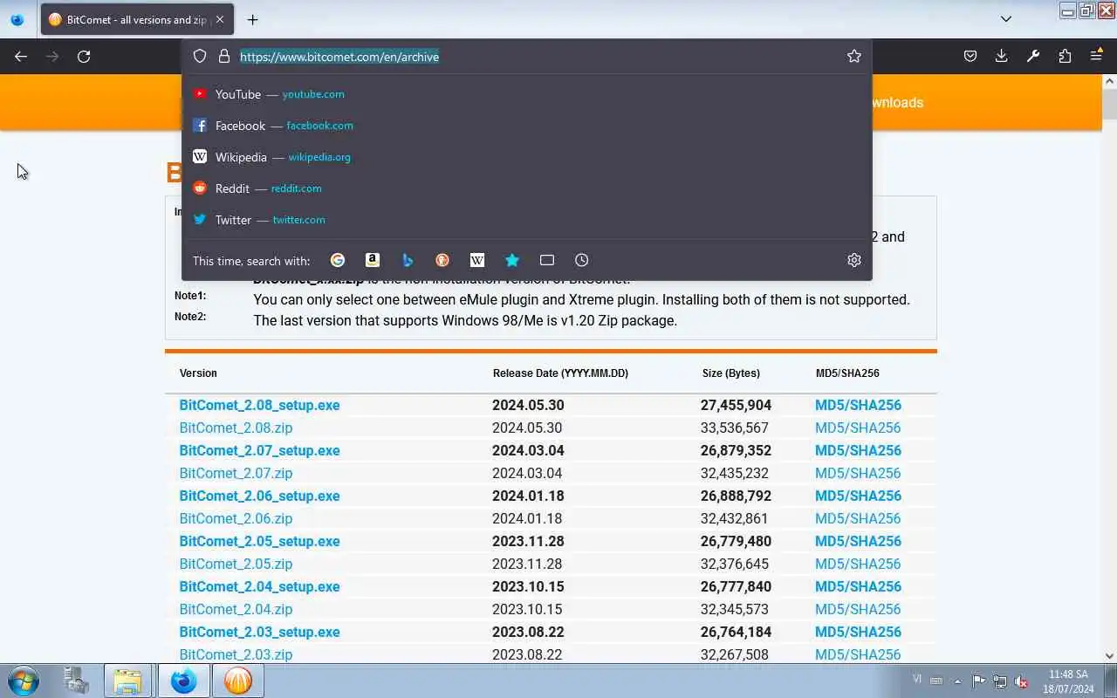Search bookmarks this time
Viewport: 1117px width, 698px height.
[x=512, y=260]
